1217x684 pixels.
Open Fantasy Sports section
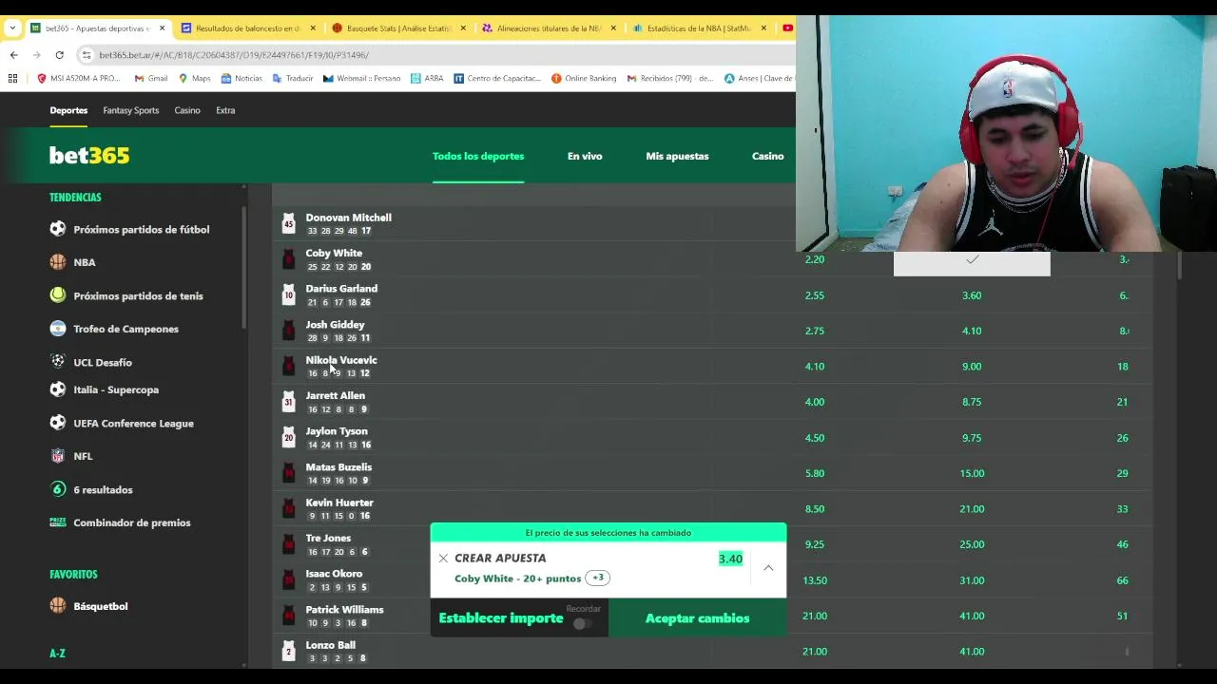pos(131,110)
